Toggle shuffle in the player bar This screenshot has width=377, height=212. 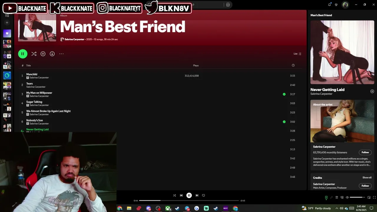(x=174, y=195)
